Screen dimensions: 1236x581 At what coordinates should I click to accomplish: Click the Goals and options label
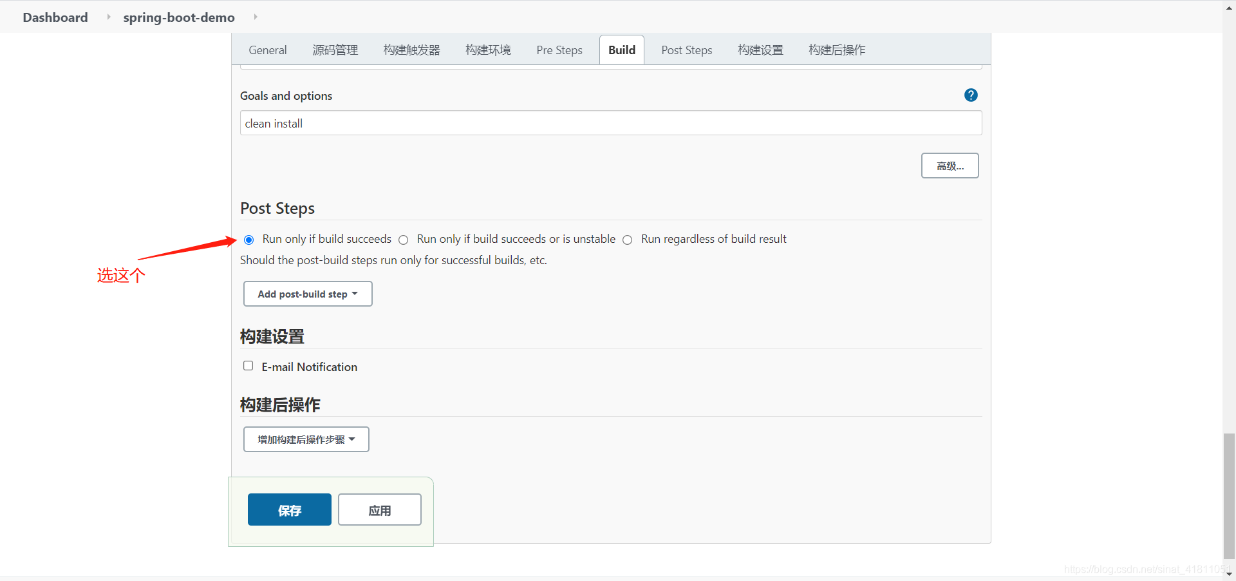(x=286, y=96)
